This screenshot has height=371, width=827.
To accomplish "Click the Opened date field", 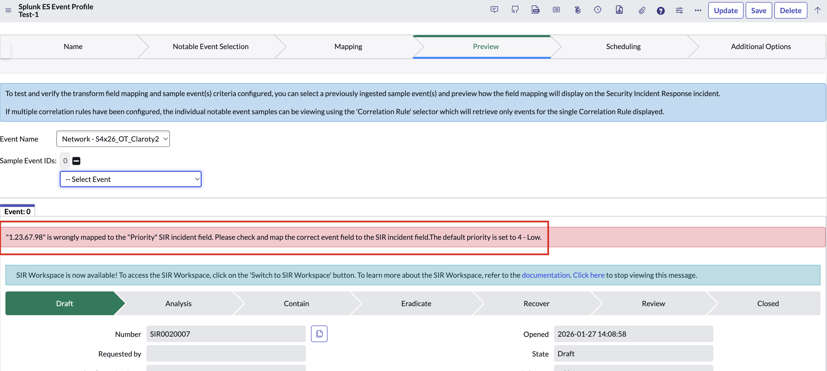I will coord(633,334).
